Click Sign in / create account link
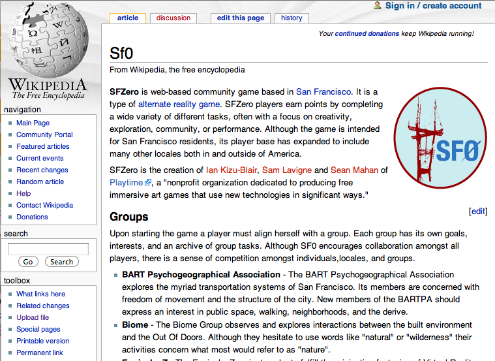Viewport: 495px width, 361px height. pos(433,6)
